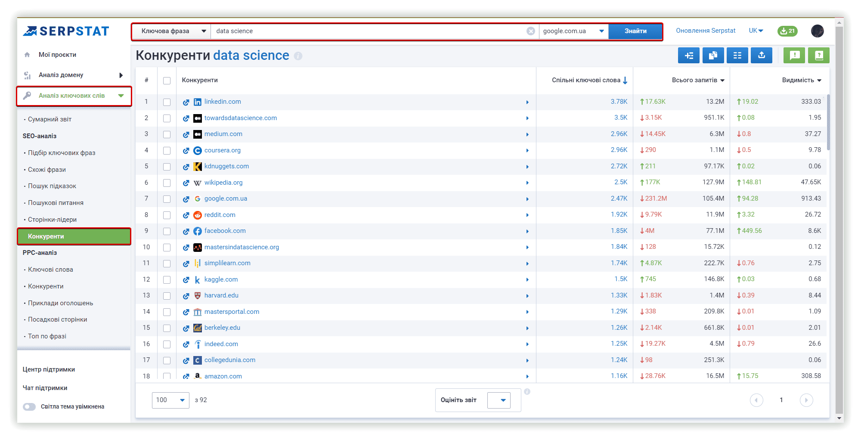The height and width of the screenshot is (440, 861).
Task: Click the export upload icon
Action: (762, 55)
